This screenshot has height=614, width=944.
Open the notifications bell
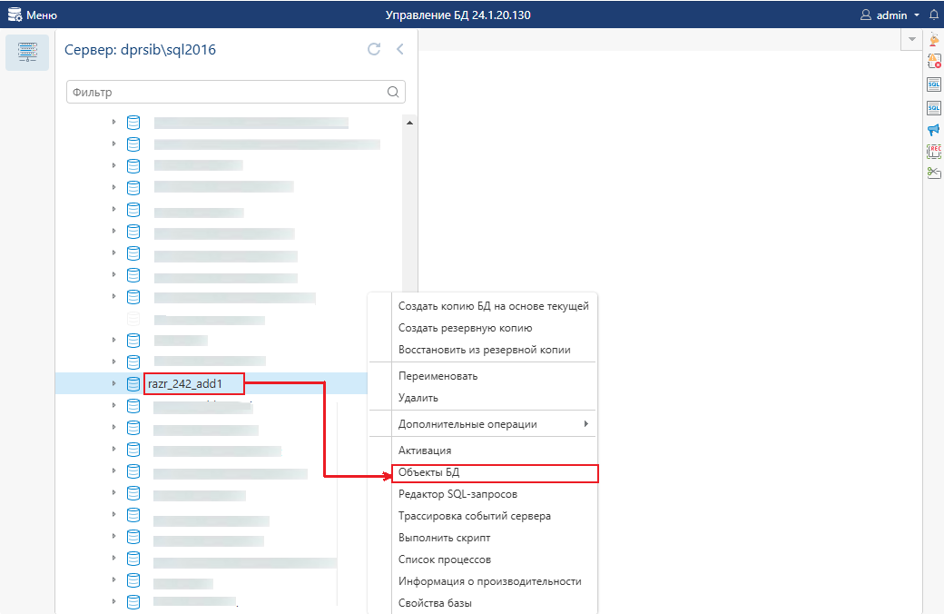(934, 15)
